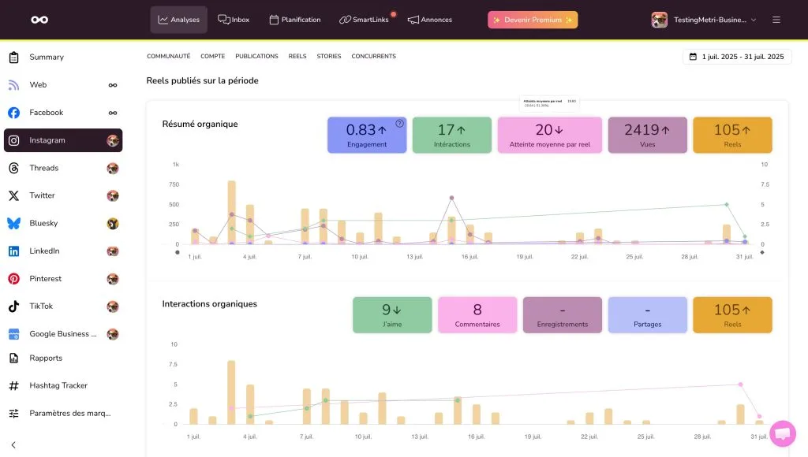Screen dimensions: 808x457
Task: Open Paramètres des marques link in sidebar
Action: 69,413
